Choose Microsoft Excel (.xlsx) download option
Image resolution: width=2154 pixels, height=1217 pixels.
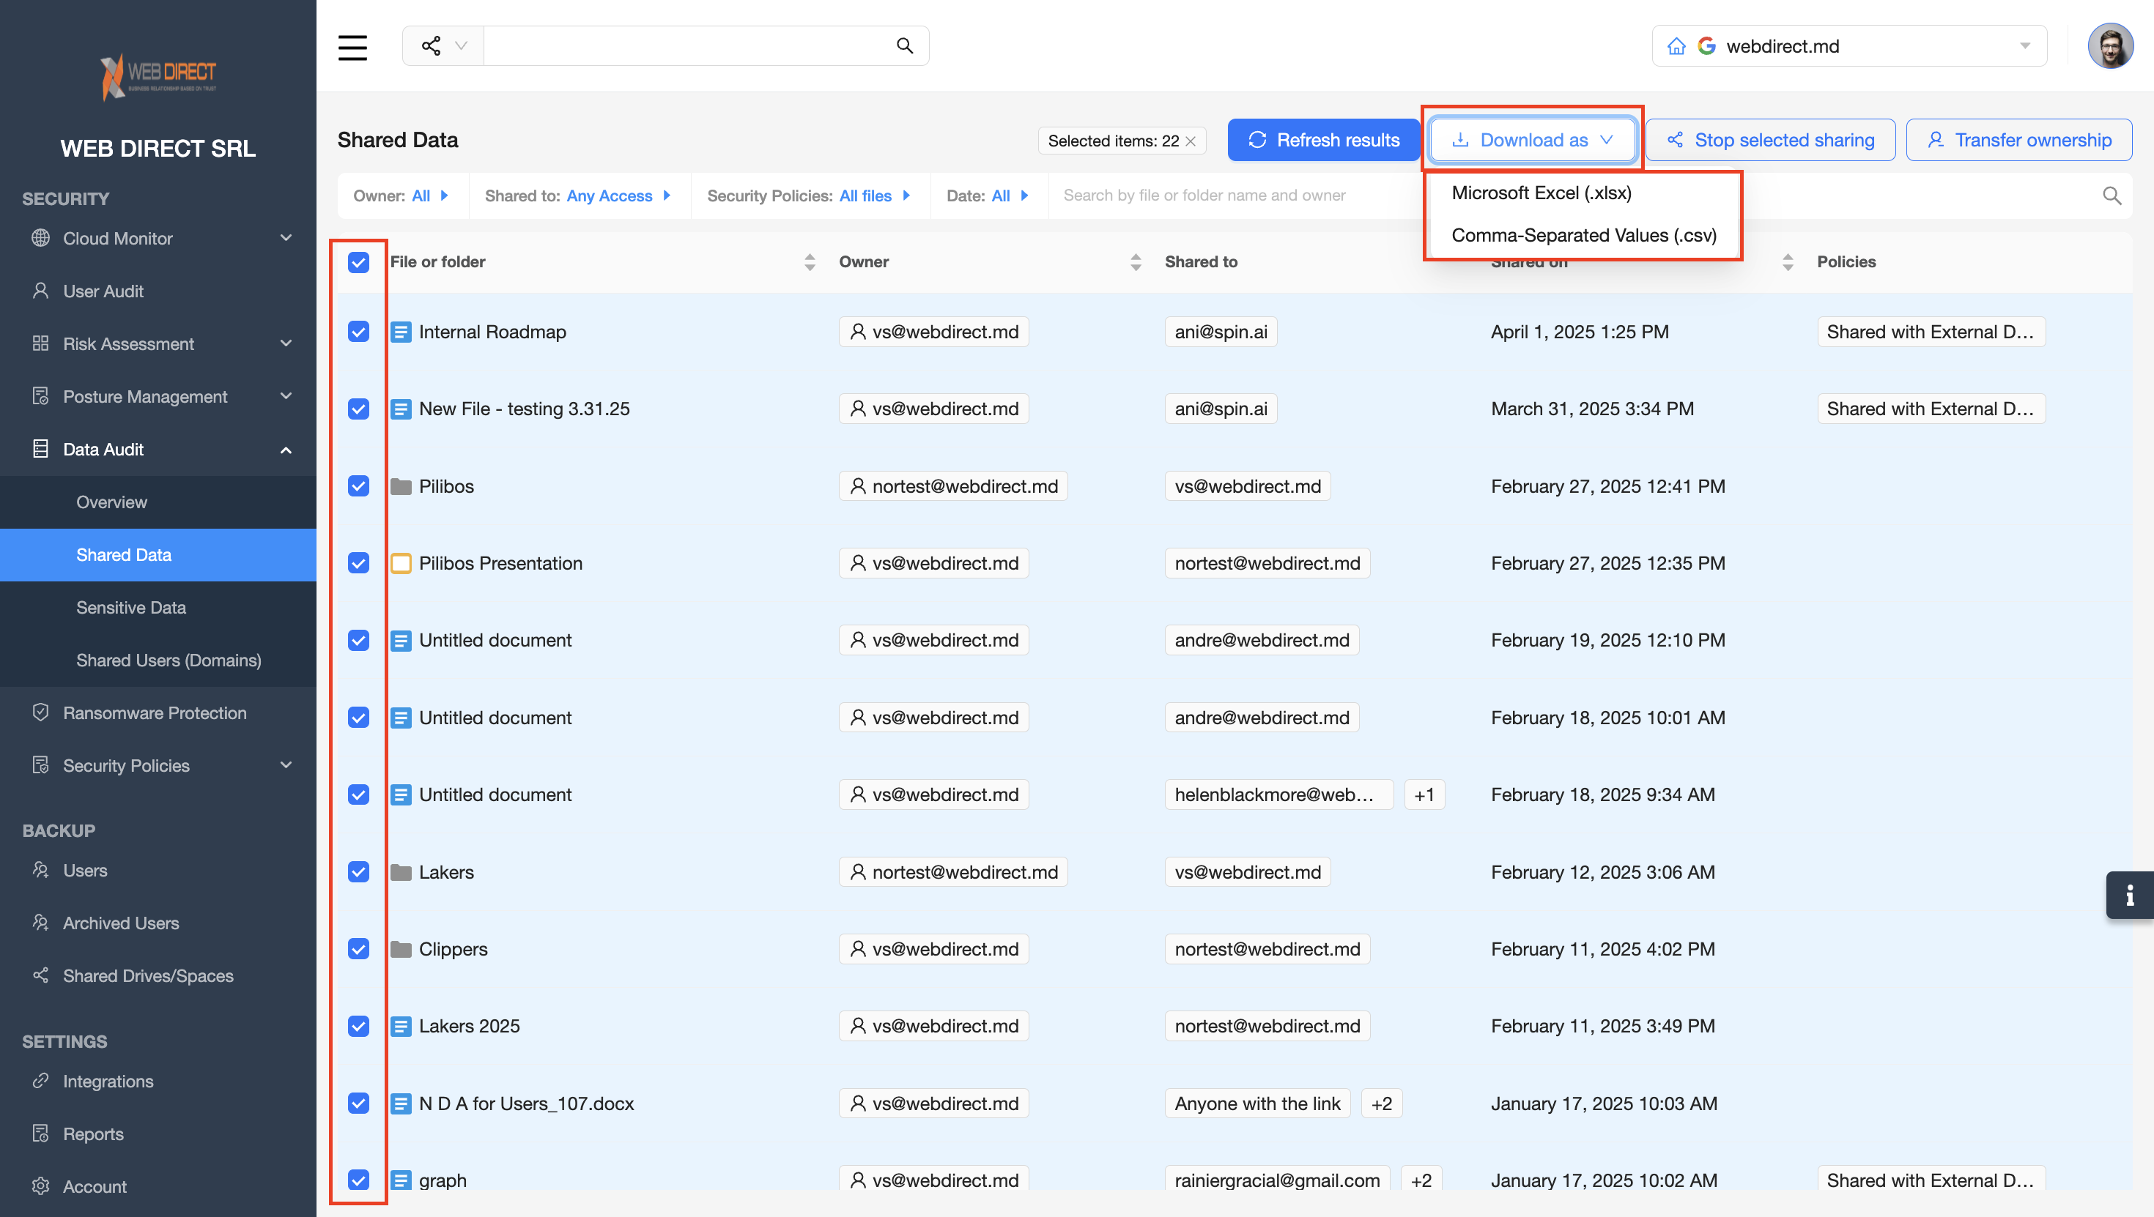pyautogui.click(x=1541, y=193)
